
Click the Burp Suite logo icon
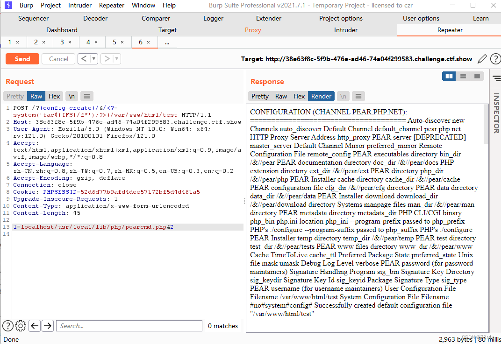(8, 5)
